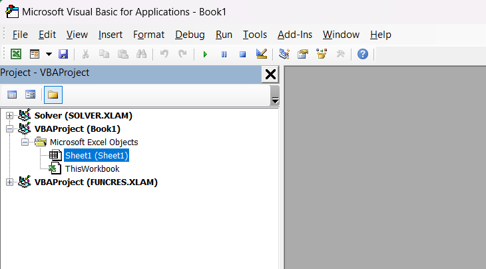
Task: Open the Edit menu
Action: (47, 35)
